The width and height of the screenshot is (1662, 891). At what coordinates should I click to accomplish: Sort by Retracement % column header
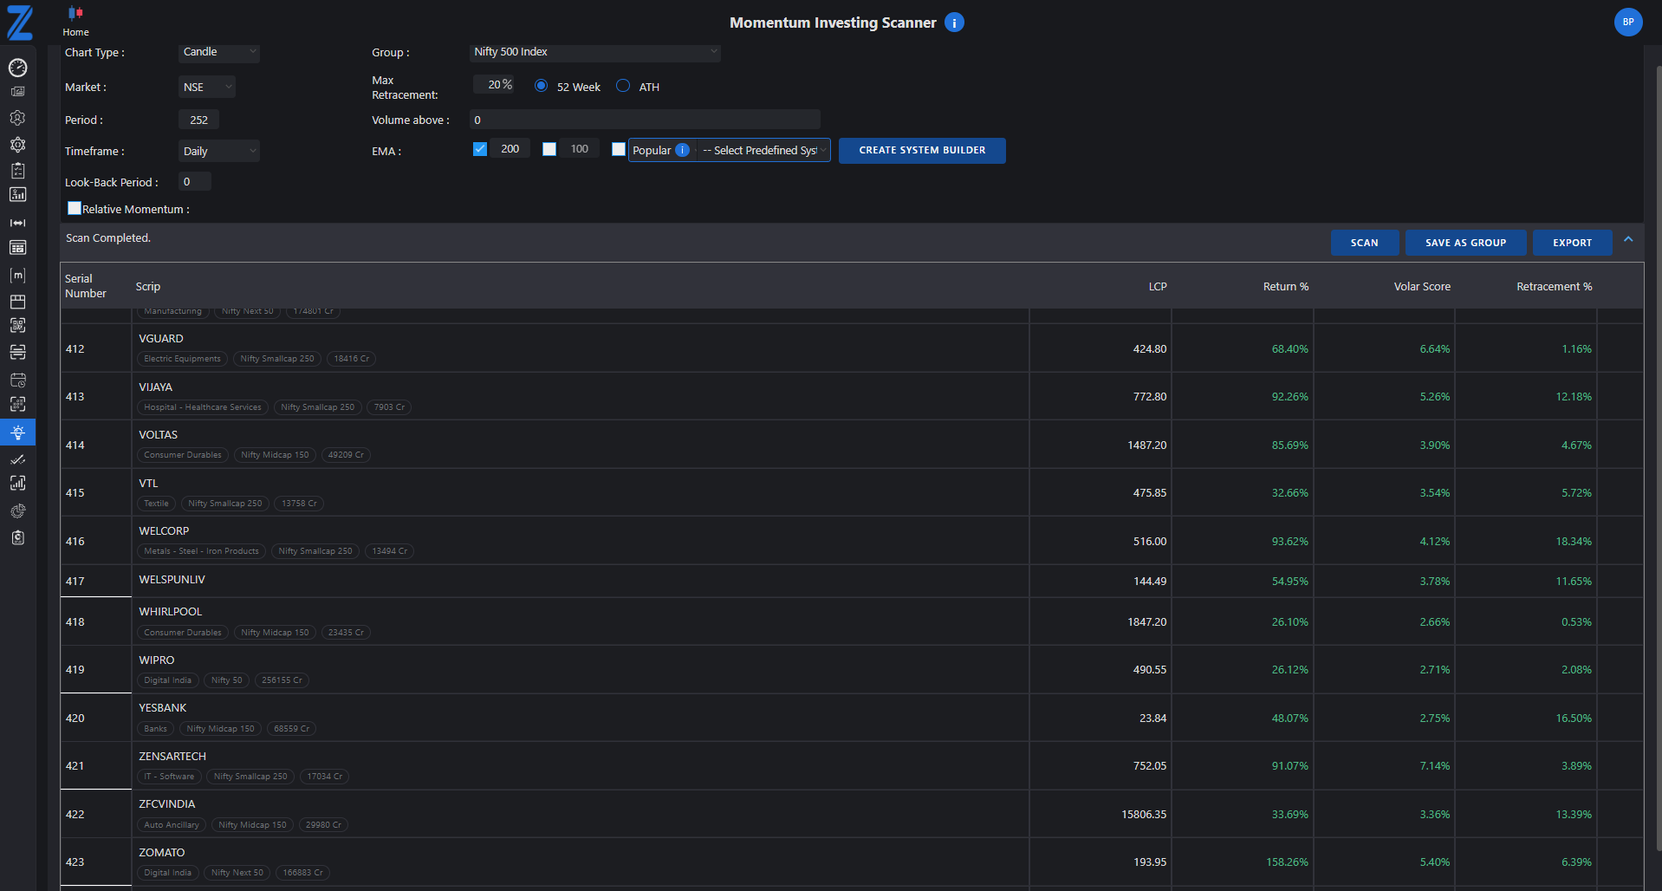1555,286
